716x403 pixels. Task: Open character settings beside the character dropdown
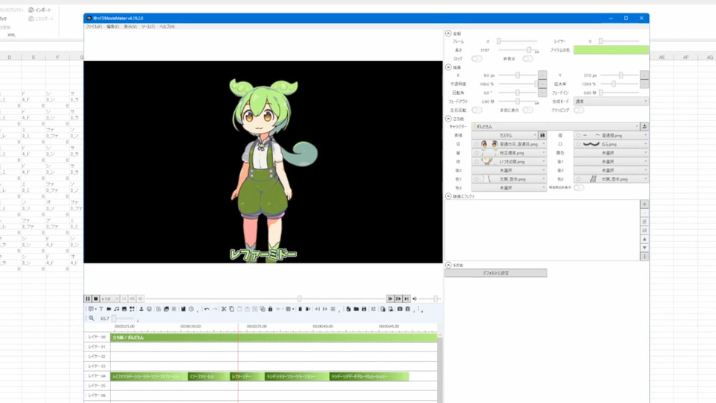pyautogui.click(x=644, y=127)
